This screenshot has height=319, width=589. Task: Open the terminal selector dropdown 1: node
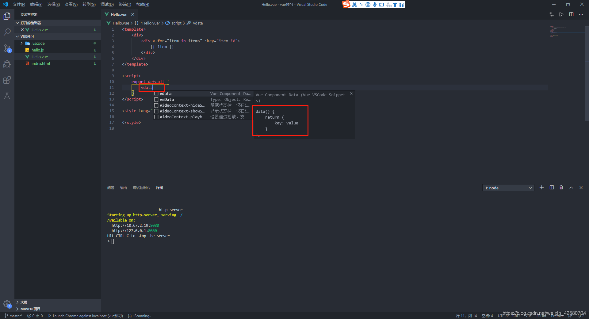pyautogui.click(x=508, y=188)
